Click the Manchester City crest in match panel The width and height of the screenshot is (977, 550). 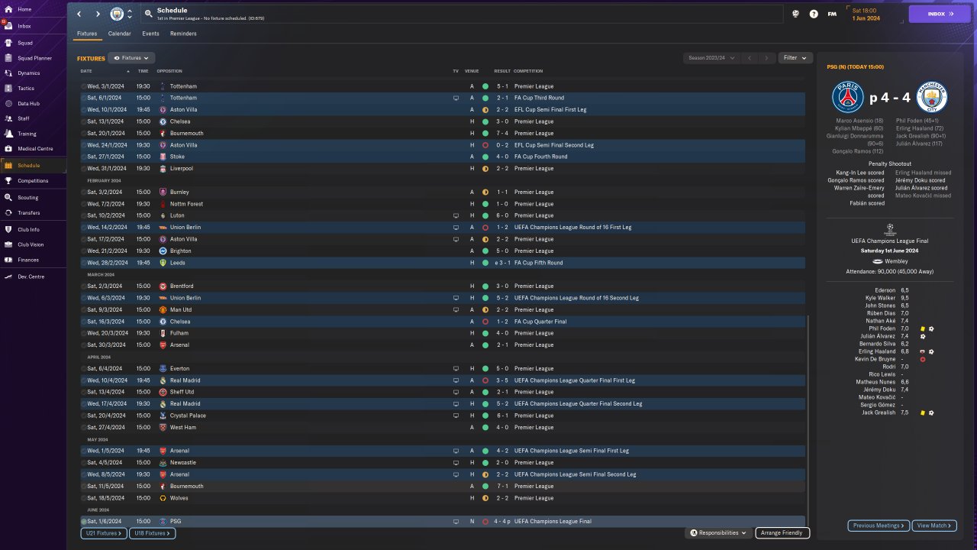coord(932,97)
